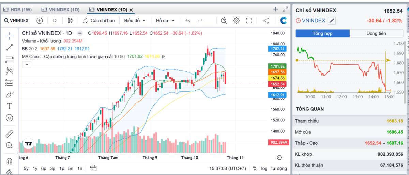Open chart settings gear
Screen dimensions: 409x175
point(236,21)
